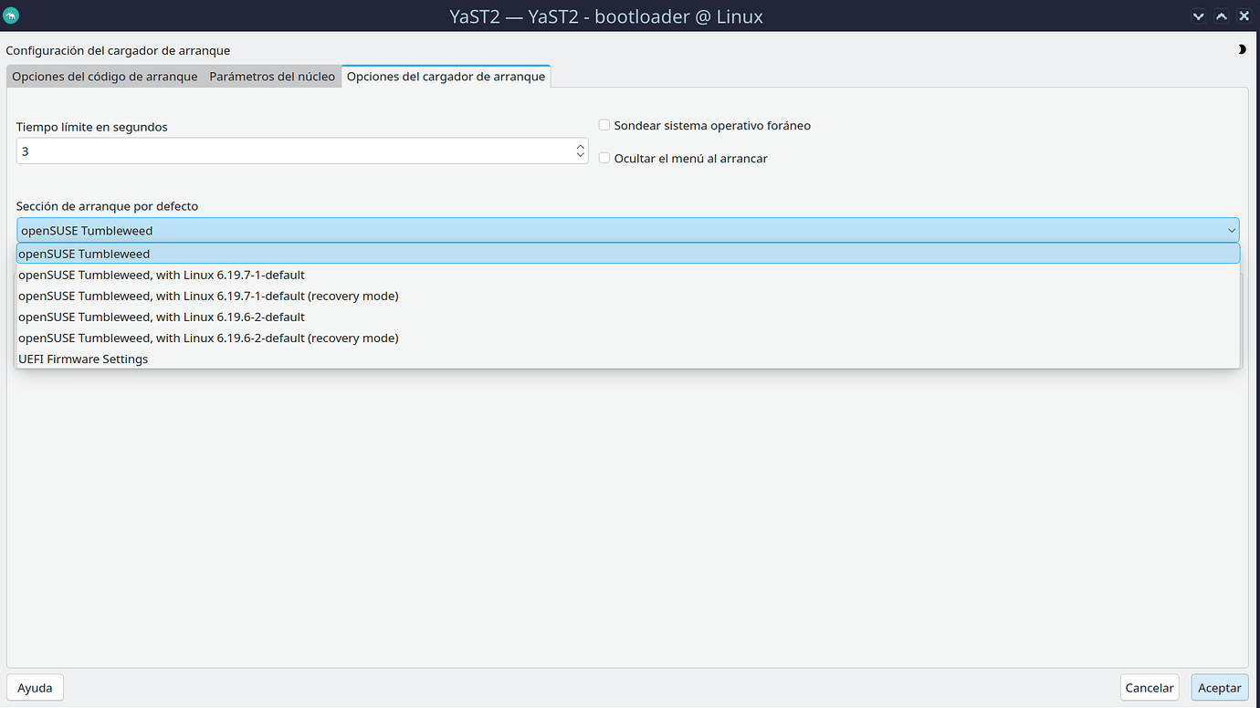The image size is (1260, 708).
Task: Close the YaST2 bootloader window
Action: click(1244, 16)
